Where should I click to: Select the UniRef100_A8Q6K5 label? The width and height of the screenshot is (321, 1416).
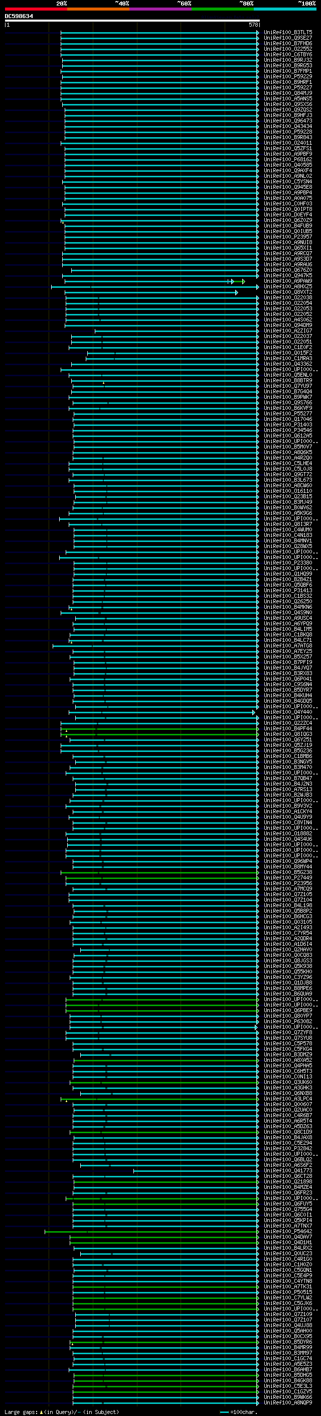pos(287,453)
